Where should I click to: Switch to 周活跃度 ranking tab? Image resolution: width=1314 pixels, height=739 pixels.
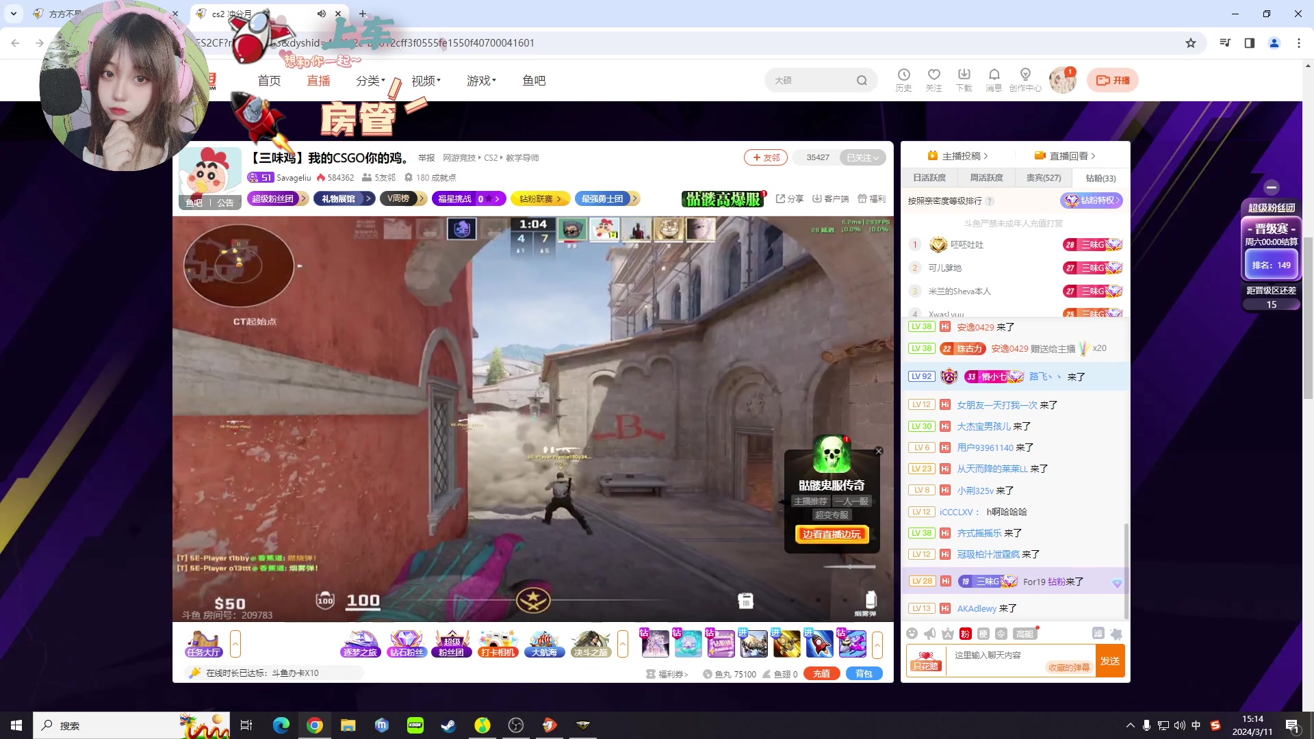986,178
